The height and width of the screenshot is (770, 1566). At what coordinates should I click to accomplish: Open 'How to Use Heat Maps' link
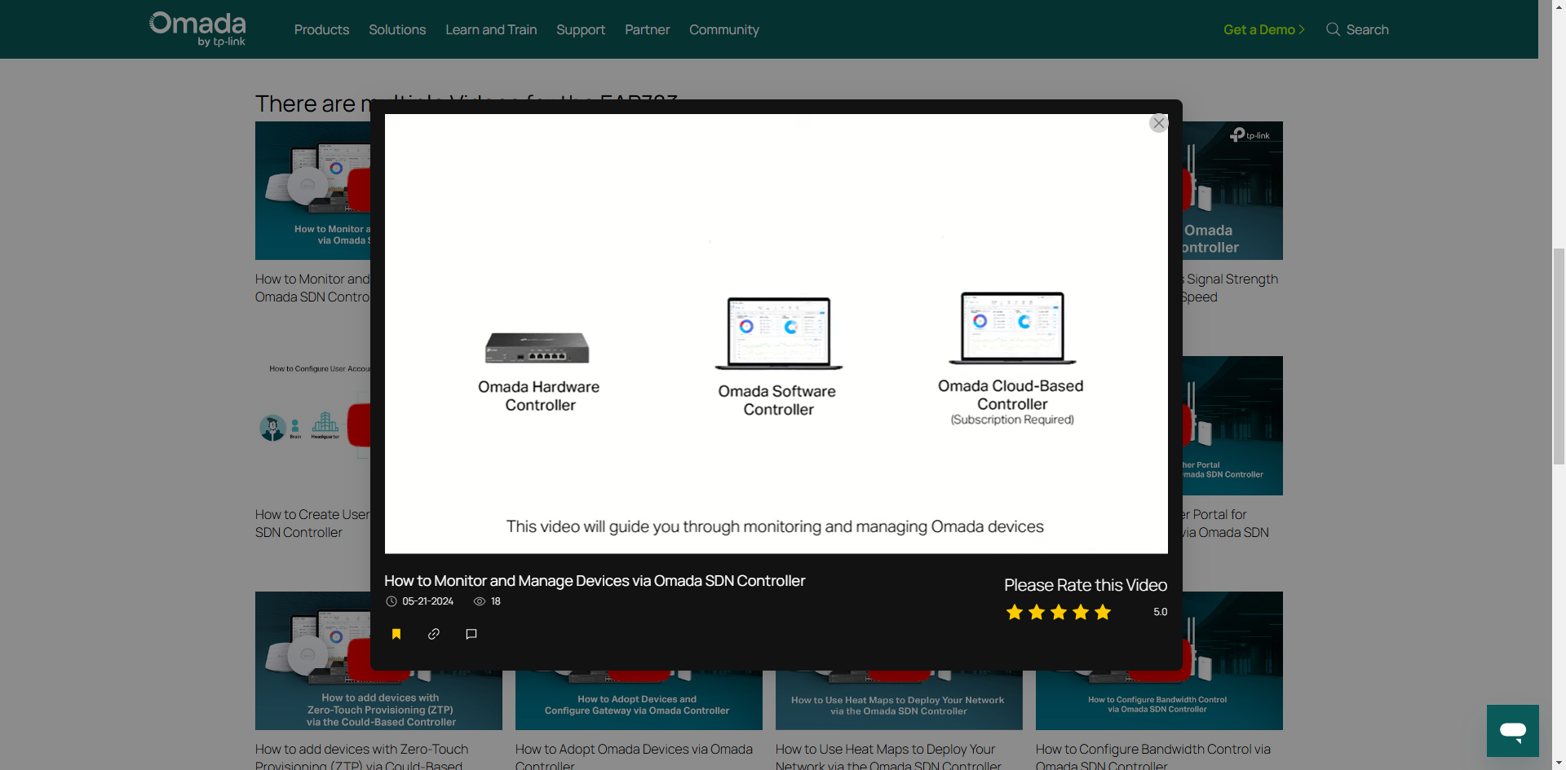(x=888, y=755)
